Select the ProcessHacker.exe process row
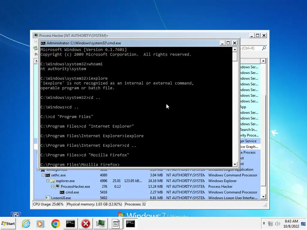 pyautogui.click(x=147, y=187)
